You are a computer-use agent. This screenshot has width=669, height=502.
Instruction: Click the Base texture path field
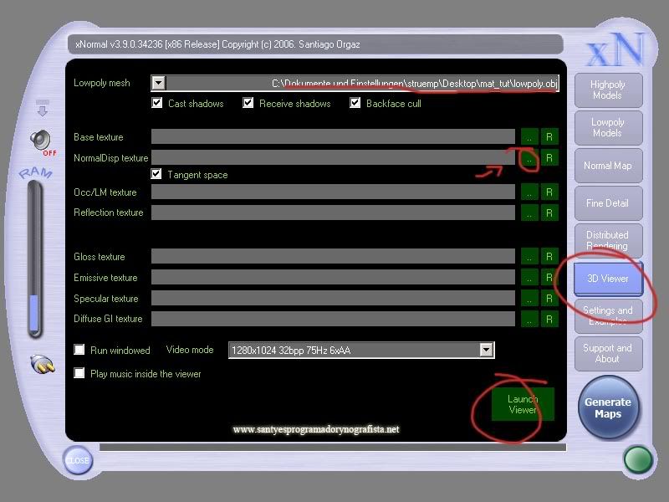click(x=333, y=137)
